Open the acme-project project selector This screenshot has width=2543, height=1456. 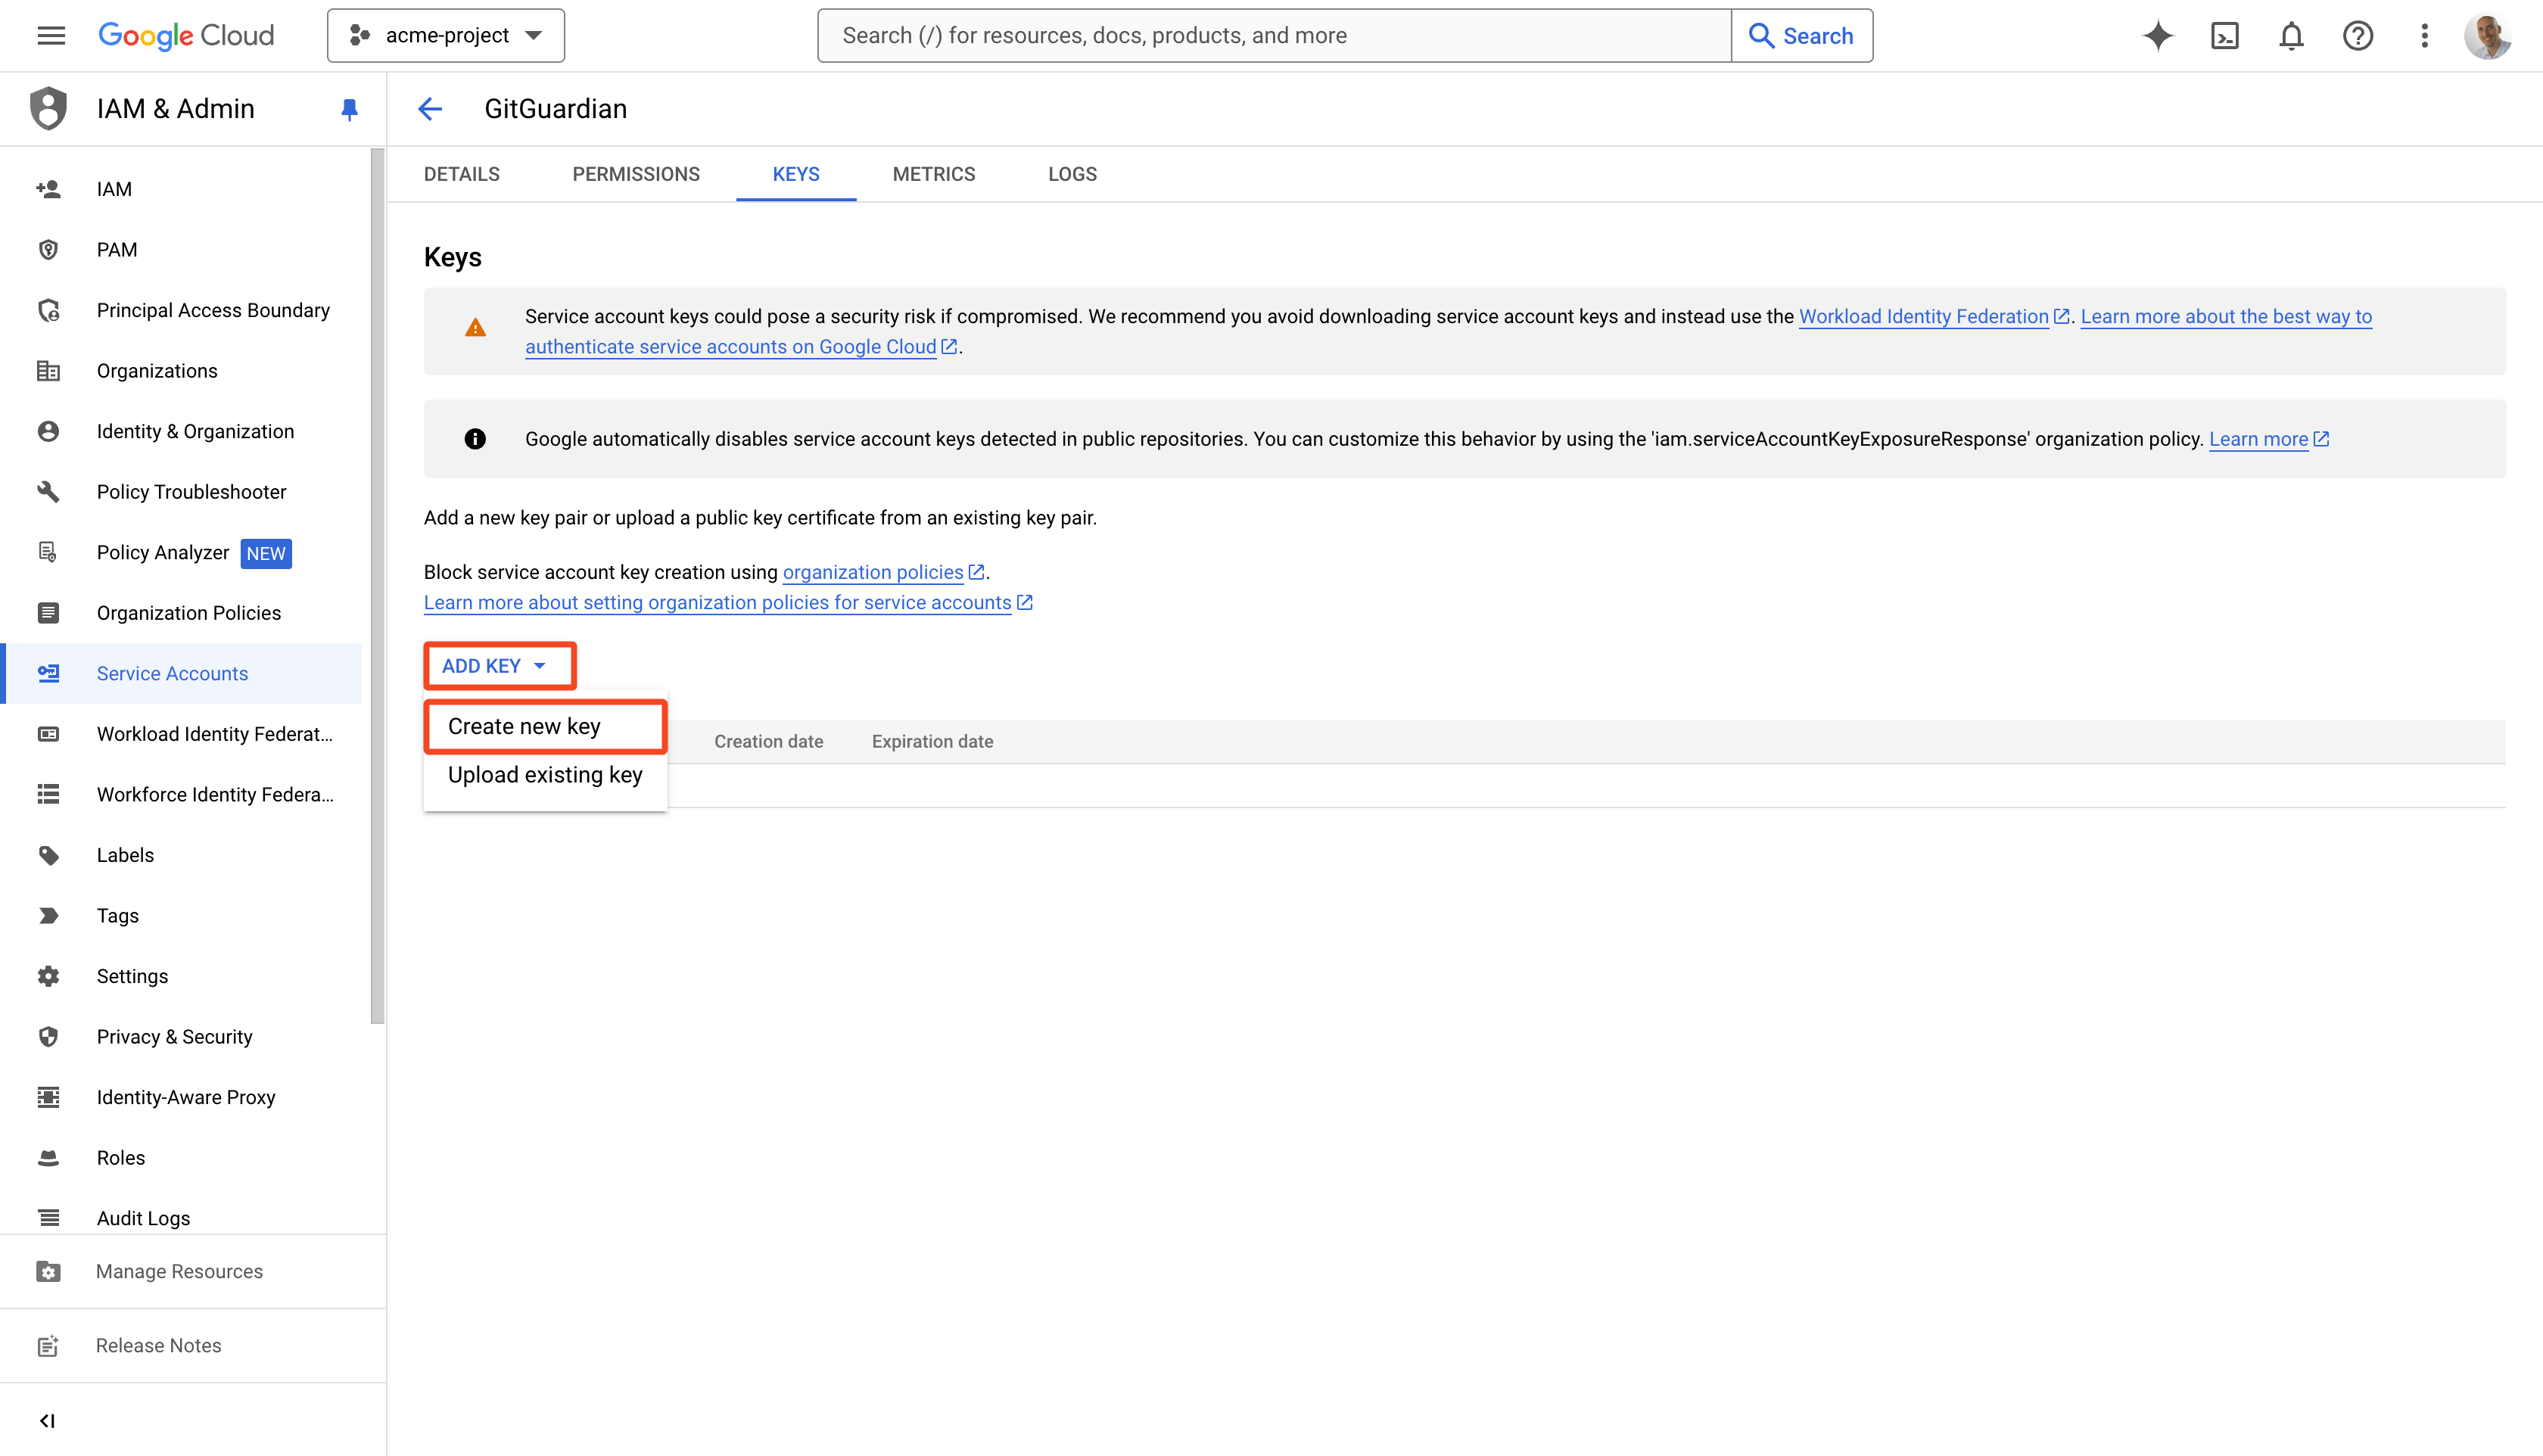pos(446,36)
